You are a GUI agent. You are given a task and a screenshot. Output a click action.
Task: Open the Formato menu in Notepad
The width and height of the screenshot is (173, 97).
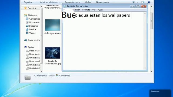(x=86, y=10)
